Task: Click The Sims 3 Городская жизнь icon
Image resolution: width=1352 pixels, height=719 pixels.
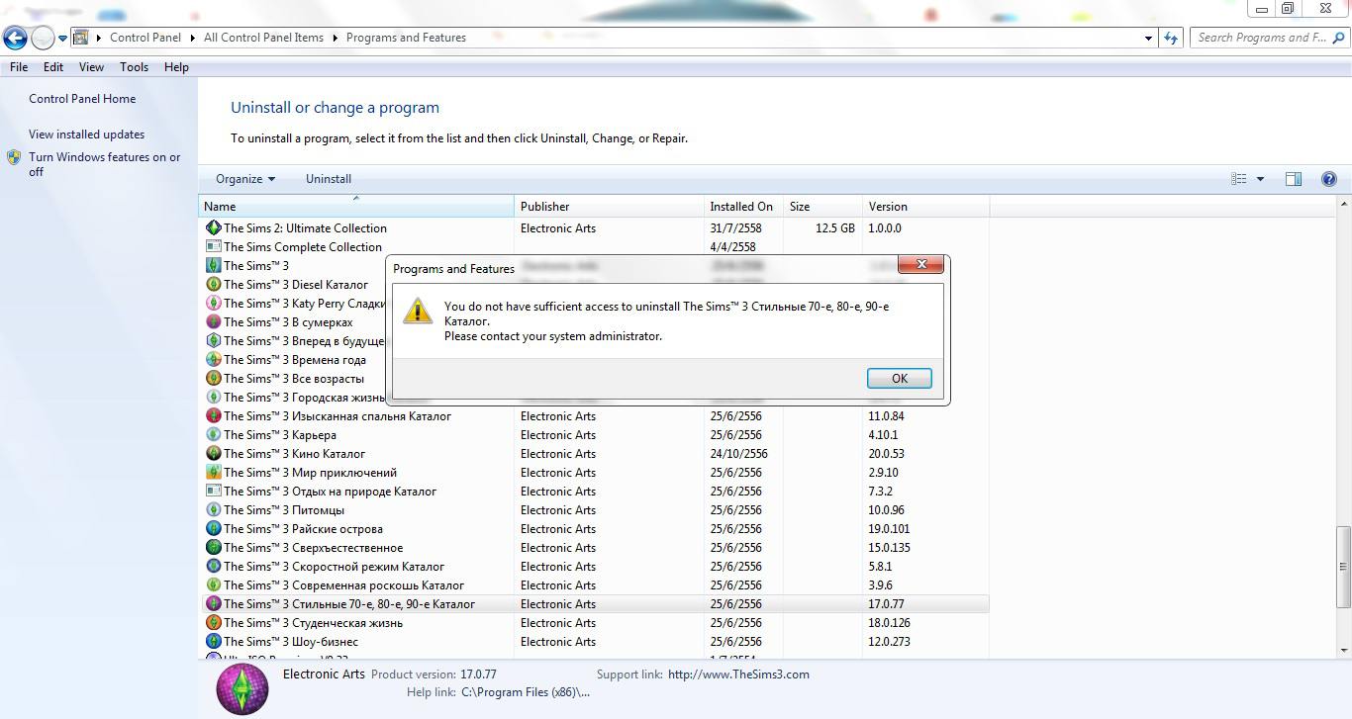Action: [213, 398]
